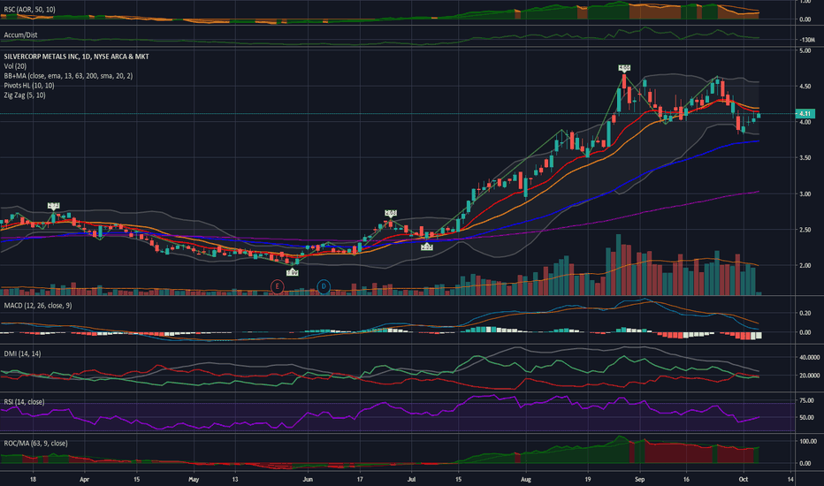This screenshot has width=824, height=486.
Task: Click the 13 date label on the time axis
Action: 235,479
